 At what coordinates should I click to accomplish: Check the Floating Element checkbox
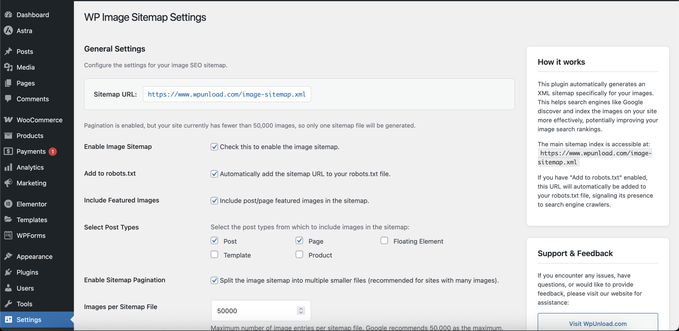[384, 240]
